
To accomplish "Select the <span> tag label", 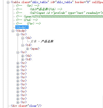I will pyautogui.click(x=35, y=49).
